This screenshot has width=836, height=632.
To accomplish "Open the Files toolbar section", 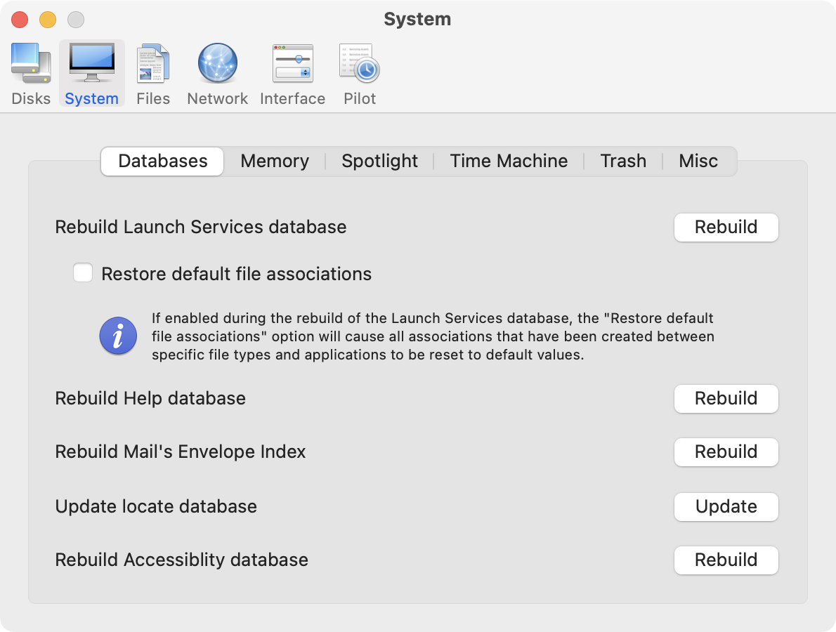I will [153, 74].
